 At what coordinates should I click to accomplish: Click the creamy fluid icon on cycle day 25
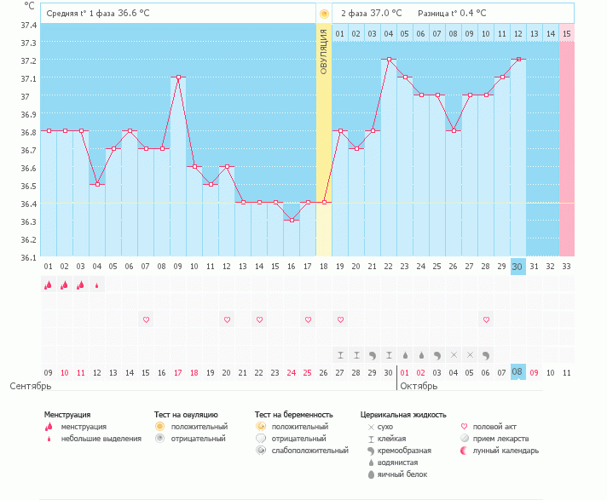pos(437,354)
